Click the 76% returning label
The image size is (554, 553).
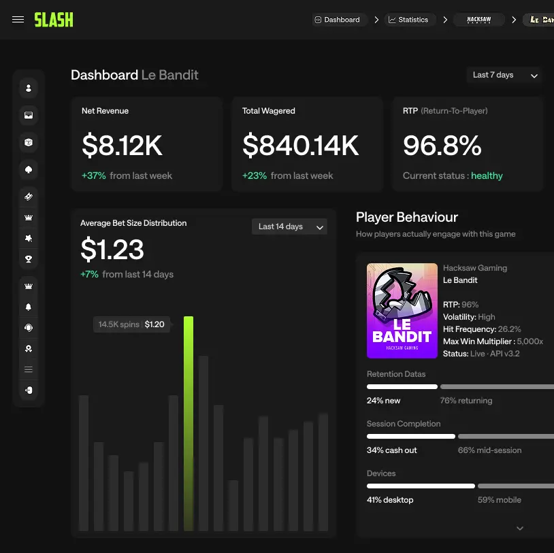pyautogui.click(x=466, y=401)
